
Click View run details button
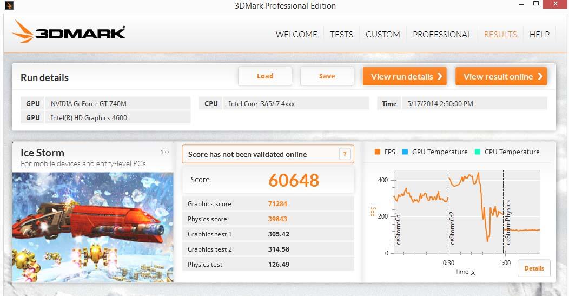(406, 76)
